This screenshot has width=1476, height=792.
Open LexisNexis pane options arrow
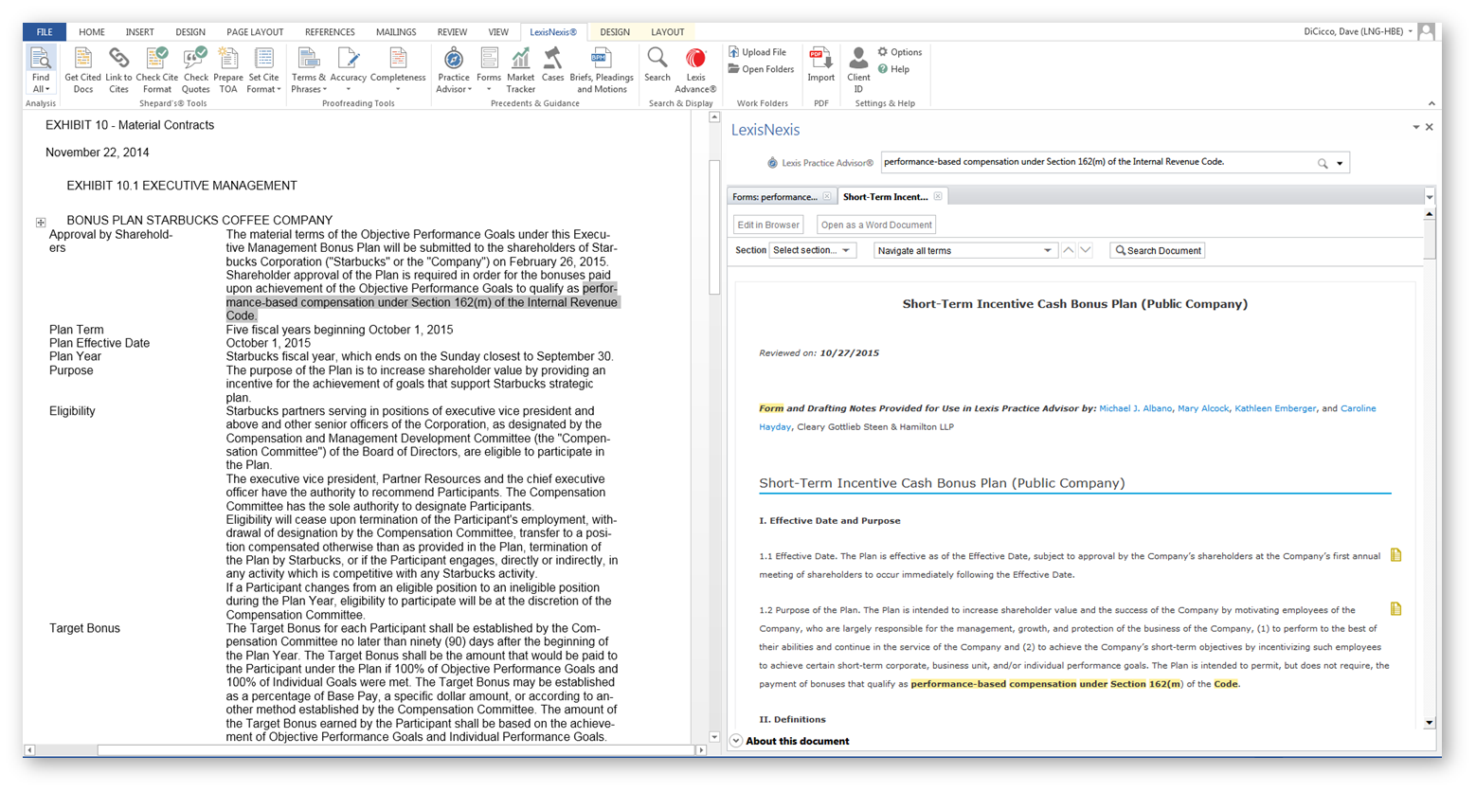point(1416,127)
